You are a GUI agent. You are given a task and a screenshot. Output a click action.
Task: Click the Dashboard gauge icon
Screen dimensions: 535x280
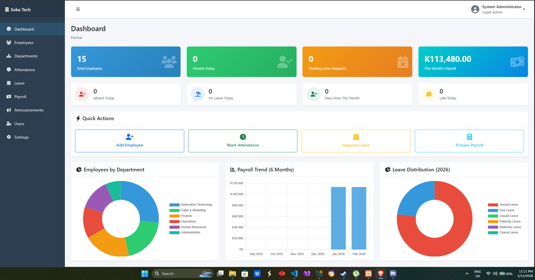(x=9, y=29)
